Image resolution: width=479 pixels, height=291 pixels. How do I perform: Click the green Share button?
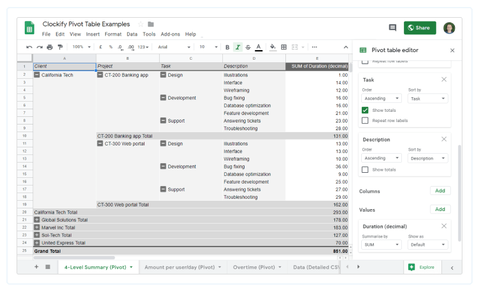[x=420, y=28]
